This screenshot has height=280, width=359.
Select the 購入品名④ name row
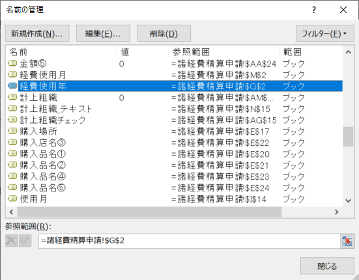(x=175, y=176)
